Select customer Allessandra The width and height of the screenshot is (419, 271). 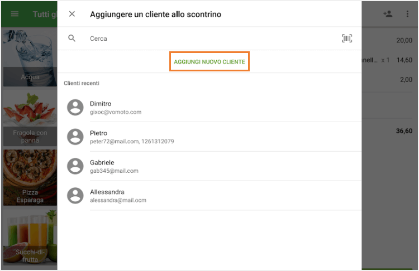pyautogui.click(x=209, y=196)
